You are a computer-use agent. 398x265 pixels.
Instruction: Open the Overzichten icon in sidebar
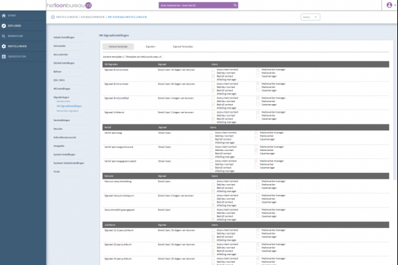[5, 57]
